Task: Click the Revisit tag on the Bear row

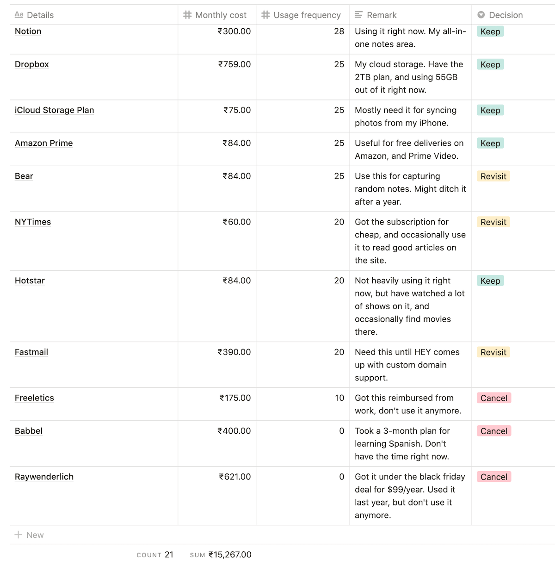Action: point(493,176)
